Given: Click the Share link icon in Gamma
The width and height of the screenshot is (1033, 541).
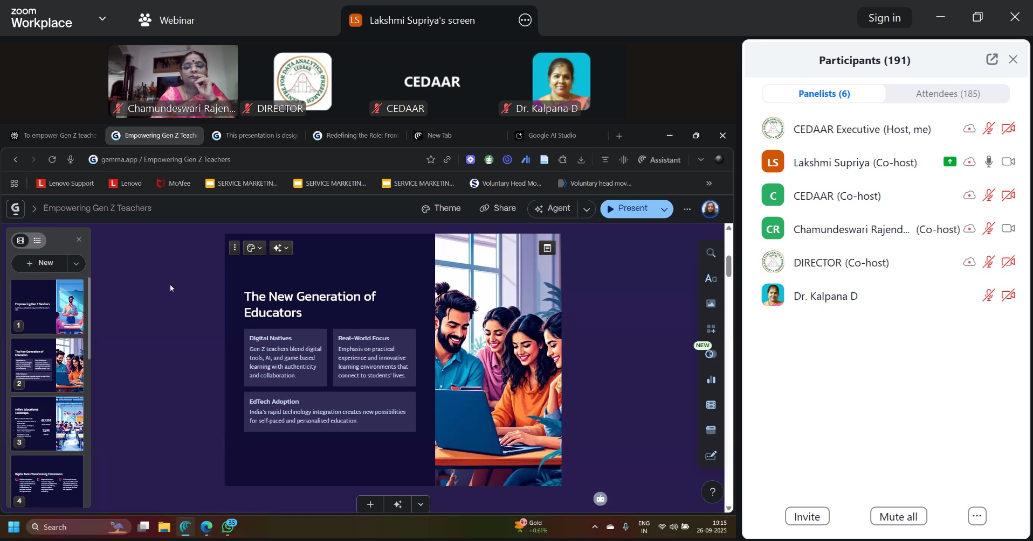Looking at the screenshot, I should pyautogui.click(x=498, y=209).
